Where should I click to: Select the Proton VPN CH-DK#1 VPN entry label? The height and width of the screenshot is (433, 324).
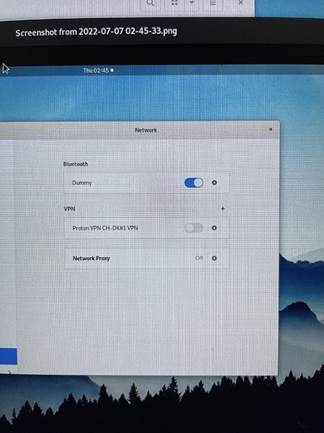(105, 228)
